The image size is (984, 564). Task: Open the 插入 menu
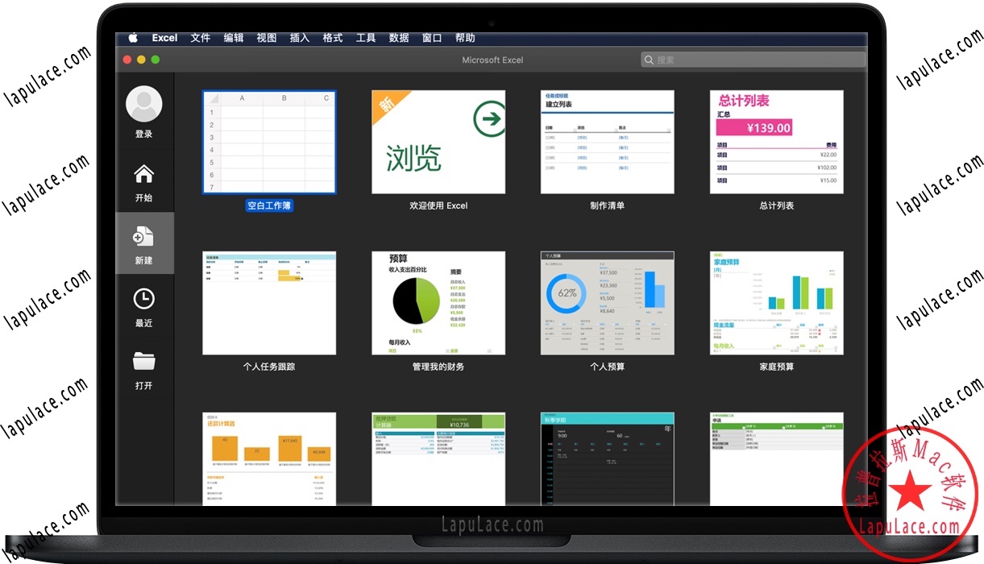(299, 37)
